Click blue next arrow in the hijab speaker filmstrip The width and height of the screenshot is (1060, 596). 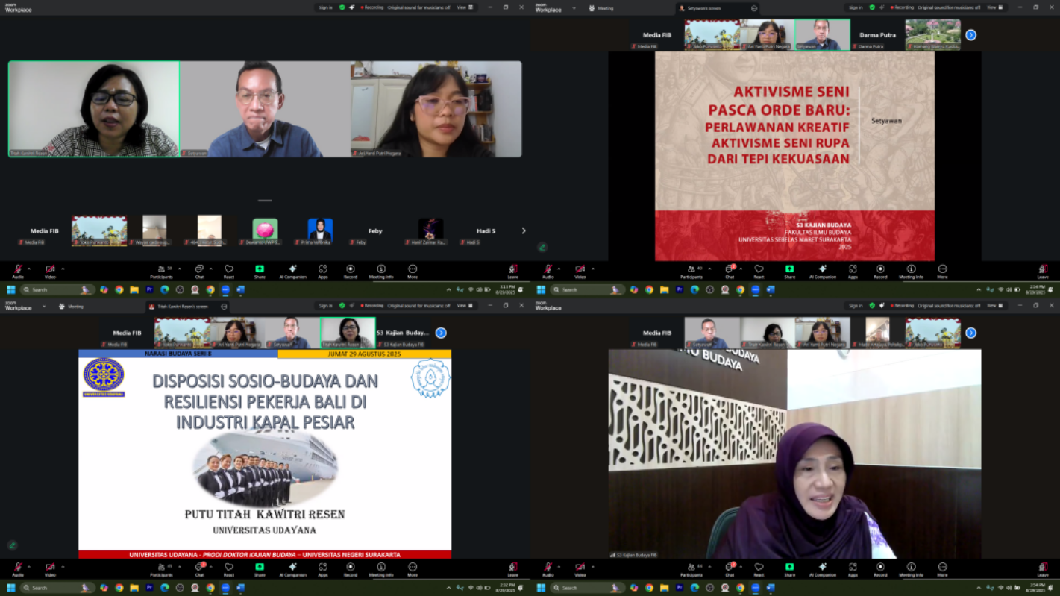coord(970,333)
